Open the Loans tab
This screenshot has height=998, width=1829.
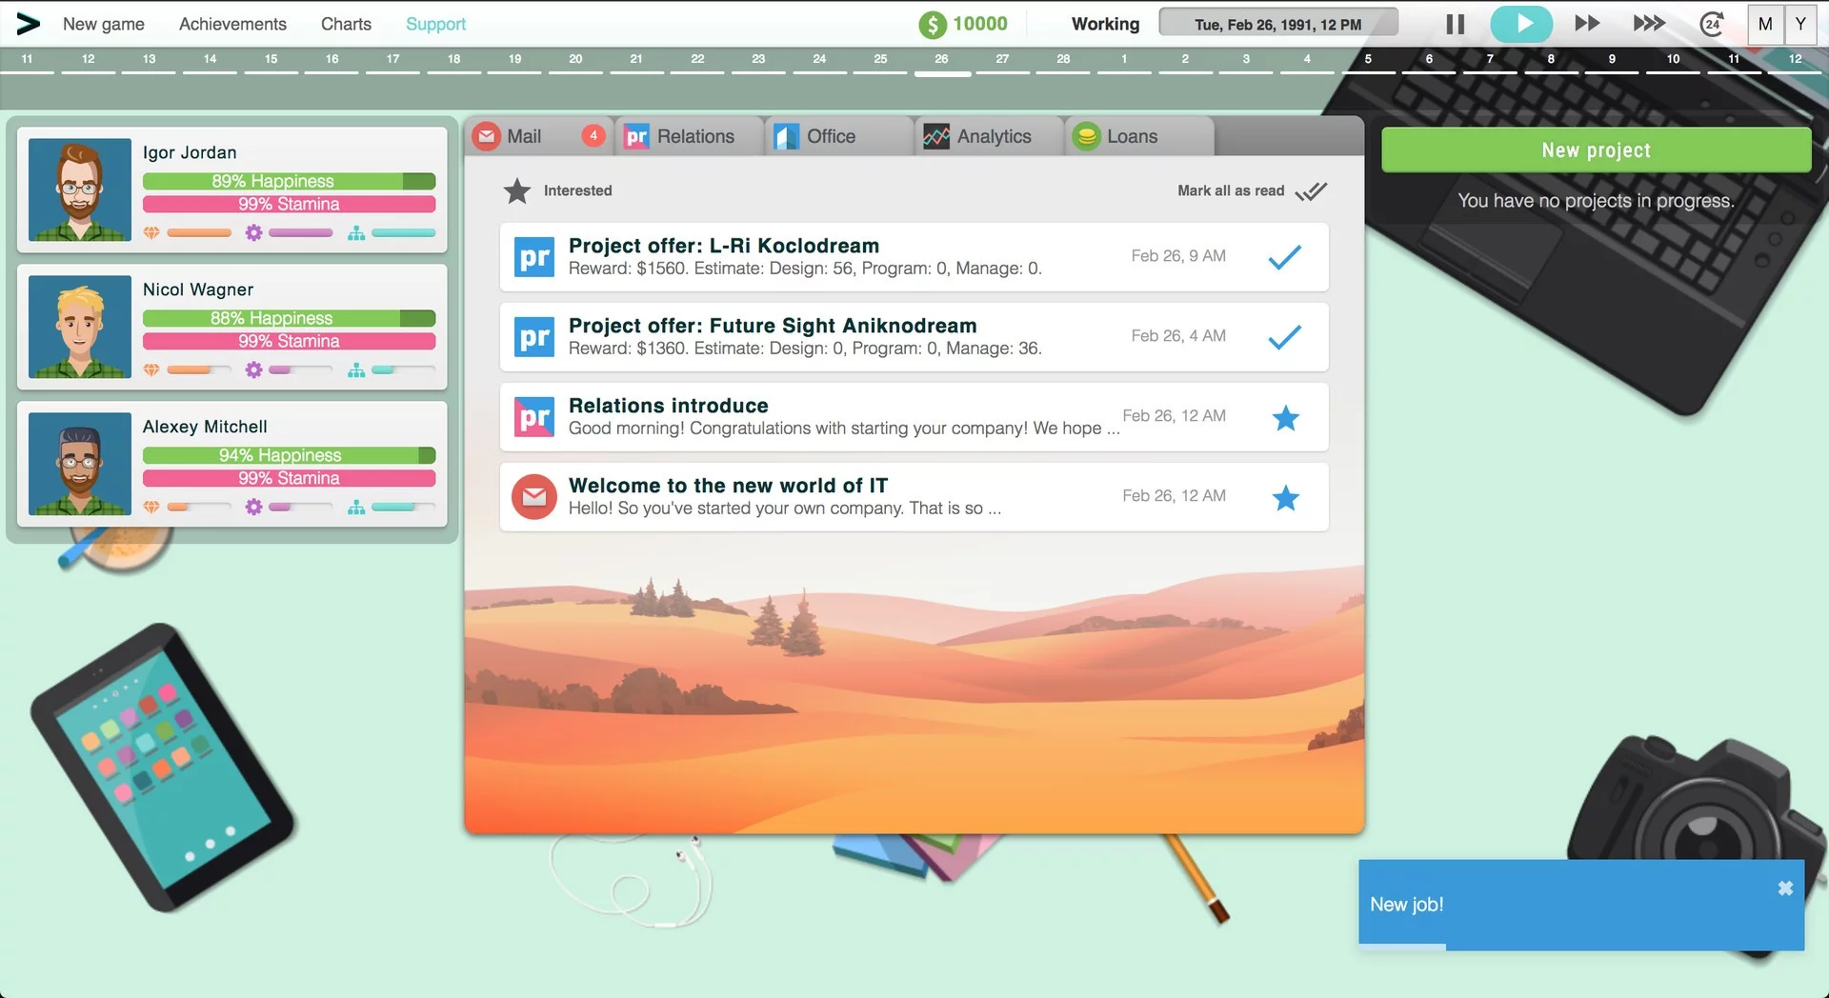1138,136
